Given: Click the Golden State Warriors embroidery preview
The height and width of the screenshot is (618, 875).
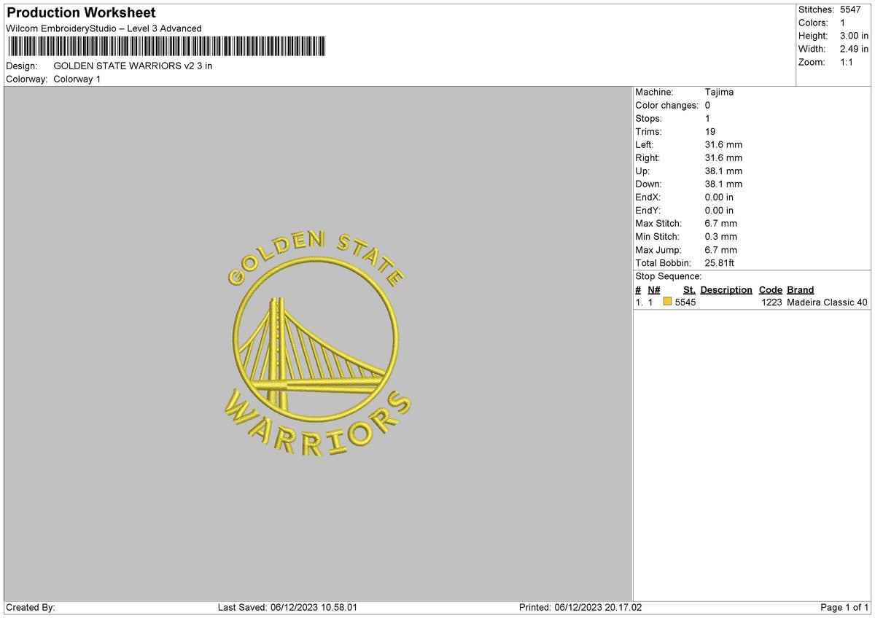Looking at the screenshot, I should point(316,343).
